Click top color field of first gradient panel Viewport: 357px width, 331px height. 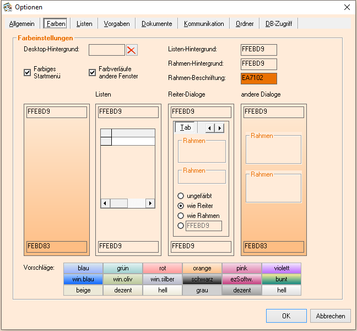(x=57, y=112)
